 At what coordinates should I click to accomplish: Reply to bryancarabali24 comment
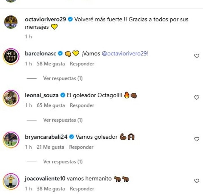[x=81, y=147]
